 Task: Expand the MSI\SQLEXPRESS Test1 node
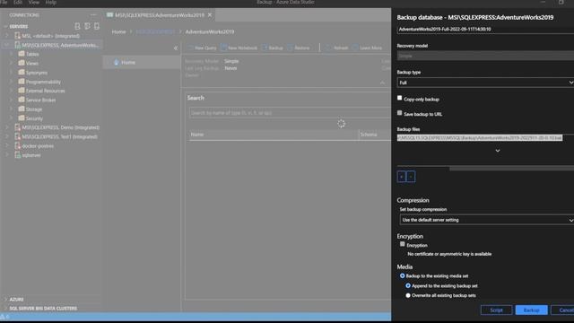pyautogui.click(x=7, y=136)
